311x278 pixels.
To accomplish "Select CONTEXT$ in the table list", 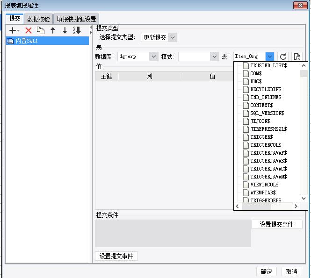I will pyautogui.click(x=261, y=105).
